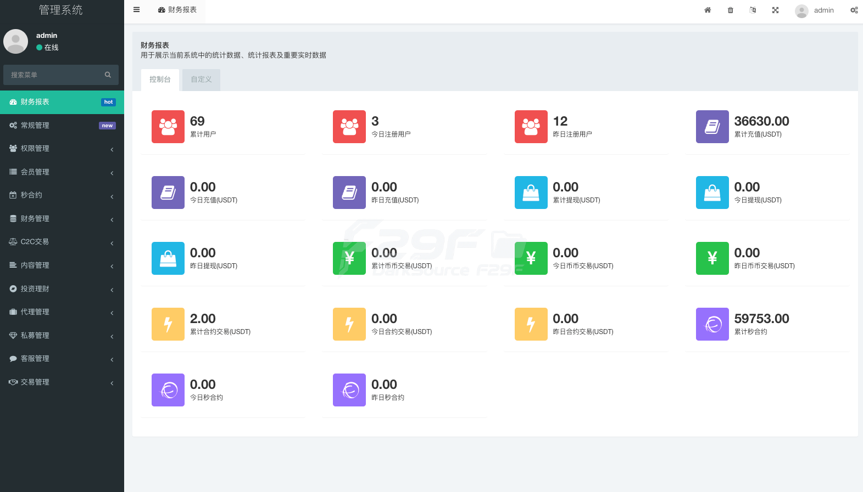This screenshot has height=492, width=863.
Task: Click the language switch icon in top bar
Action: click(x=753, y=10)
